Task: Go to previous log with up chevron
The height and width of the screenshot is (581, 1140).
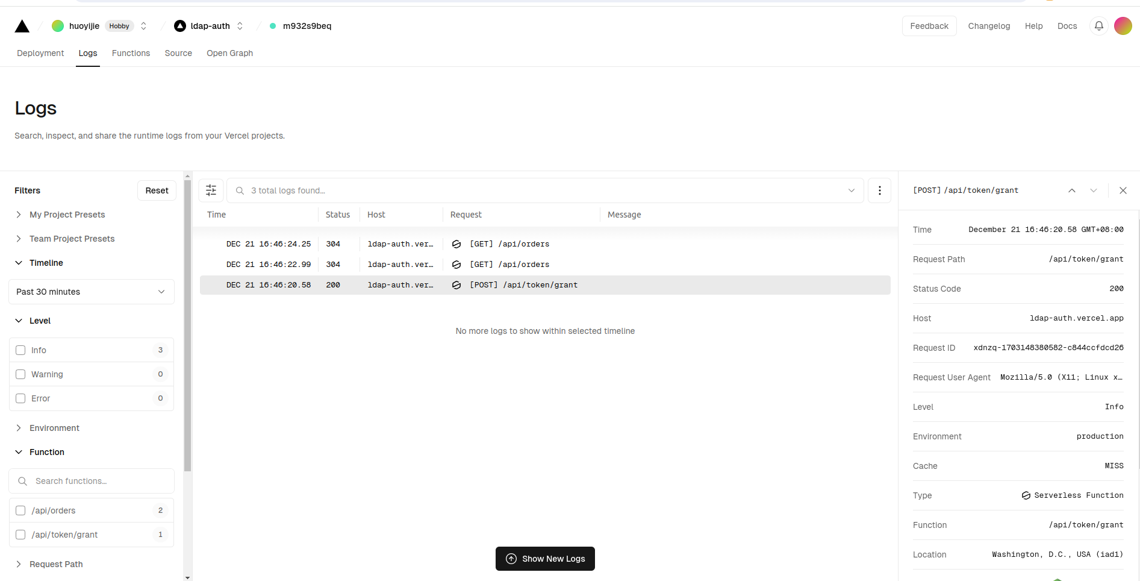Action: coord(1072,190)
